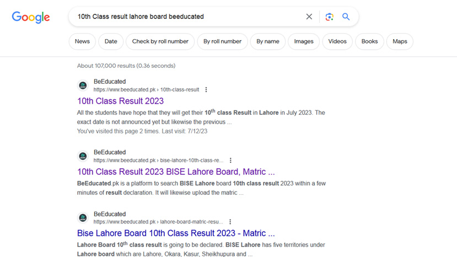Image resolution: width=457 pixels, height=257 pixels.
Task: Click the Google logo
Action: click(31, 18)
